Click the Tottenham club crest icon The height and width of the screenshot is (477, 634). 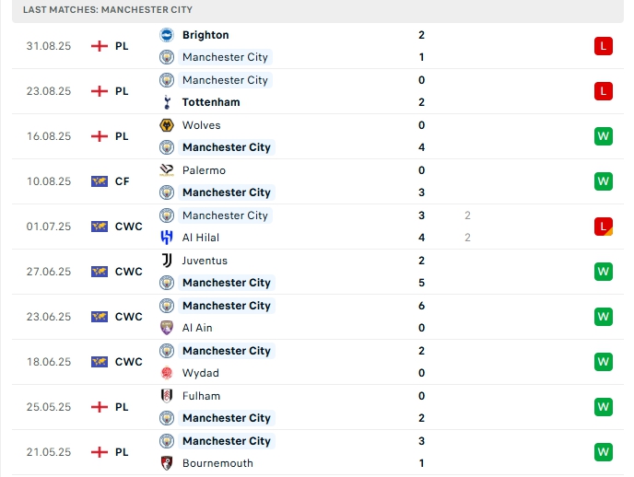point(167,102)
